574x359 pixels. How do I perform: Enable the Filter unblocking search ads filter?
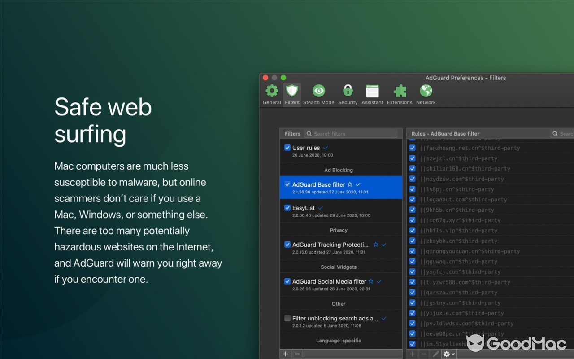click(287, 318)
